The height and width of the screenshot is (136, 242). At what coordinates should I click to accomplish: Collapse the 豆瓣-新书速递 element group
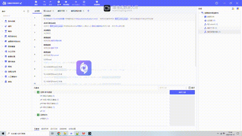pyautogui.click(x=35, y=92)
